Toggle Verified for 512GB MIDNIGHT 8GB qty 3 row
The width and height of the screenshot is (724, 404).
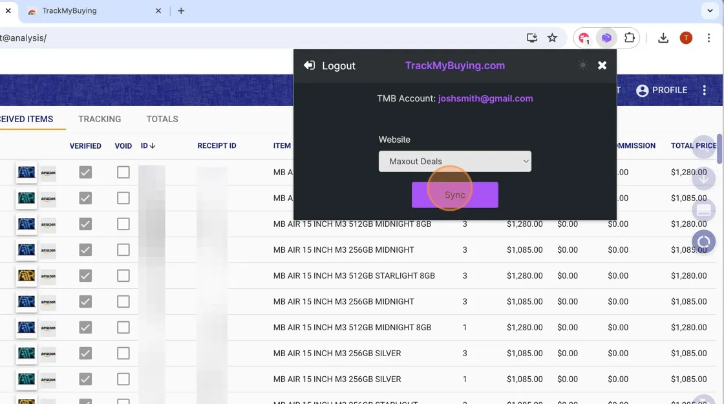click(x=85, y=224)
